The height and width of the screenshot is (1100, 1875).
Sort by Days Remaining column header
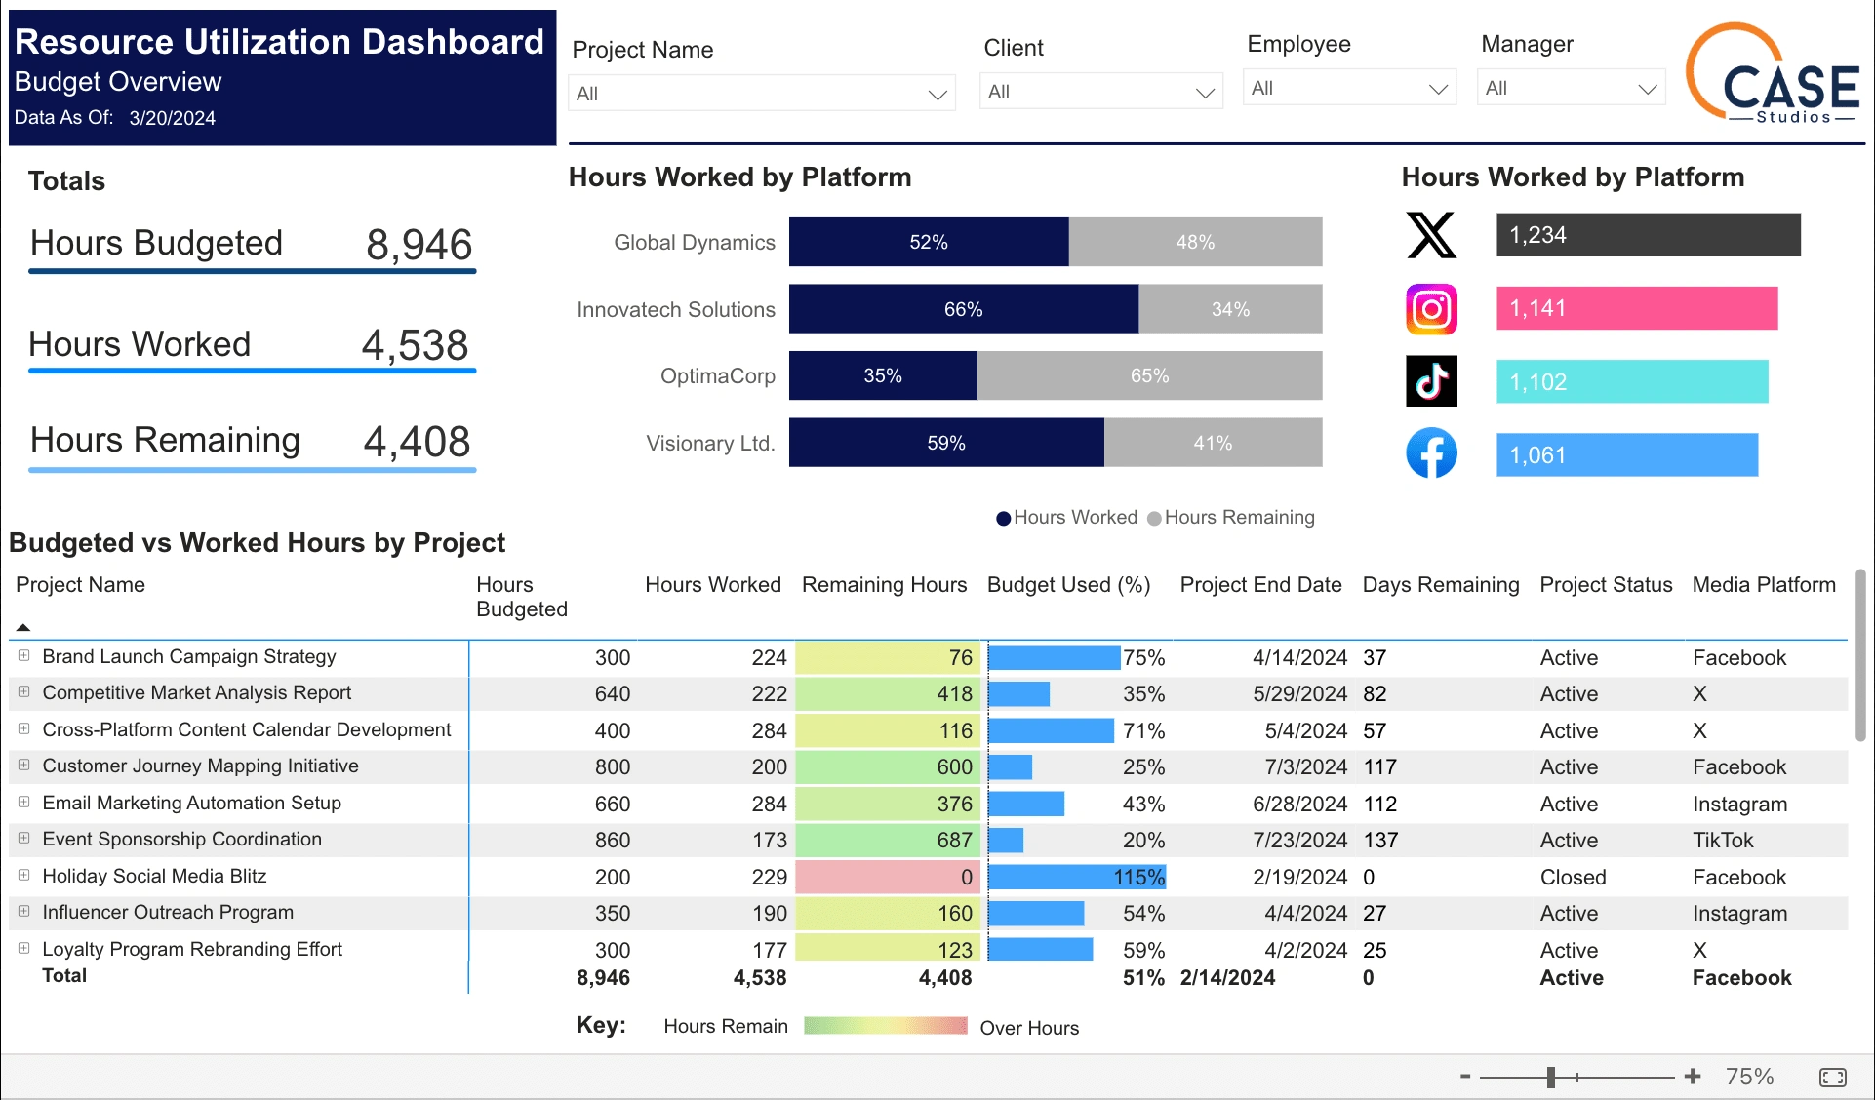pyautogui.click(x=1441, y=585)
